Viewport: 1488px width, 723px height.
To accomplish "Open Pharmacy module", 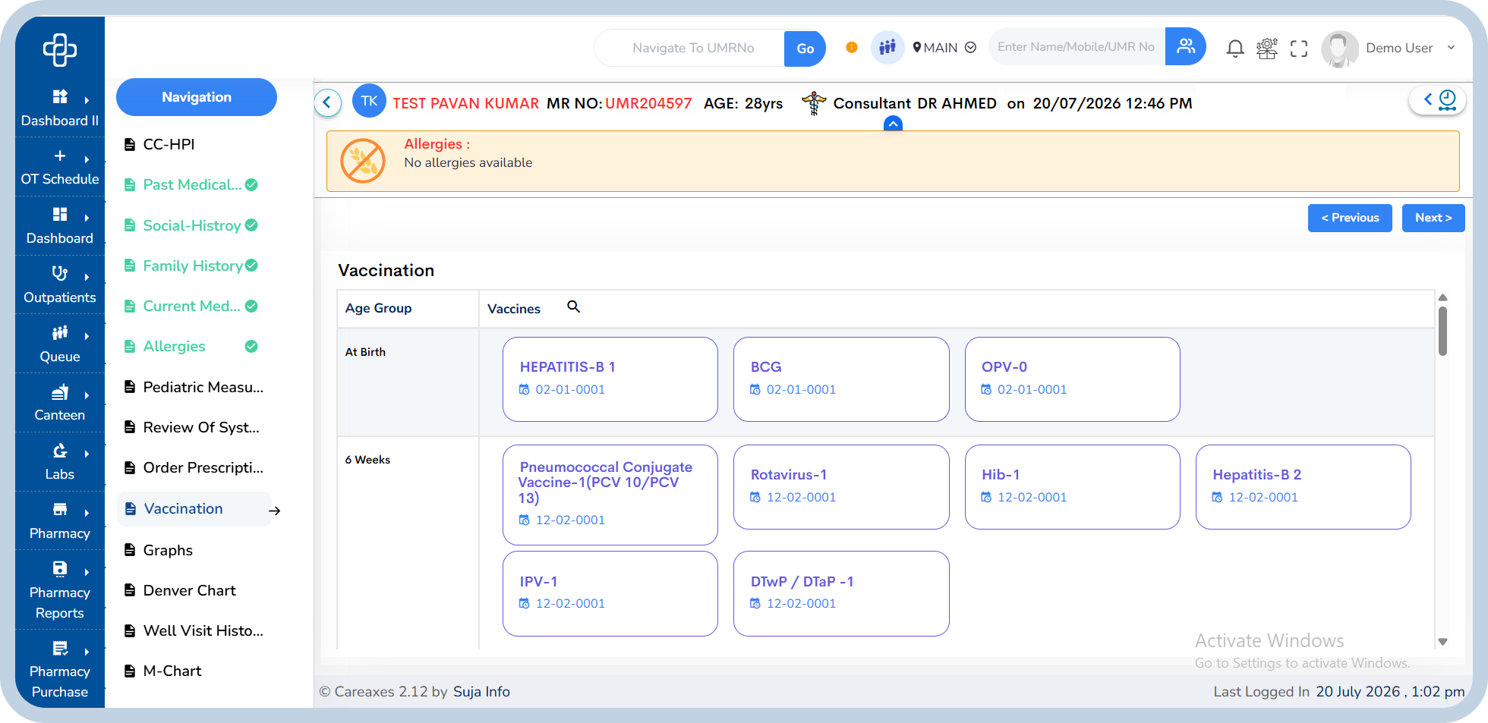I will (x=59, y=521).
